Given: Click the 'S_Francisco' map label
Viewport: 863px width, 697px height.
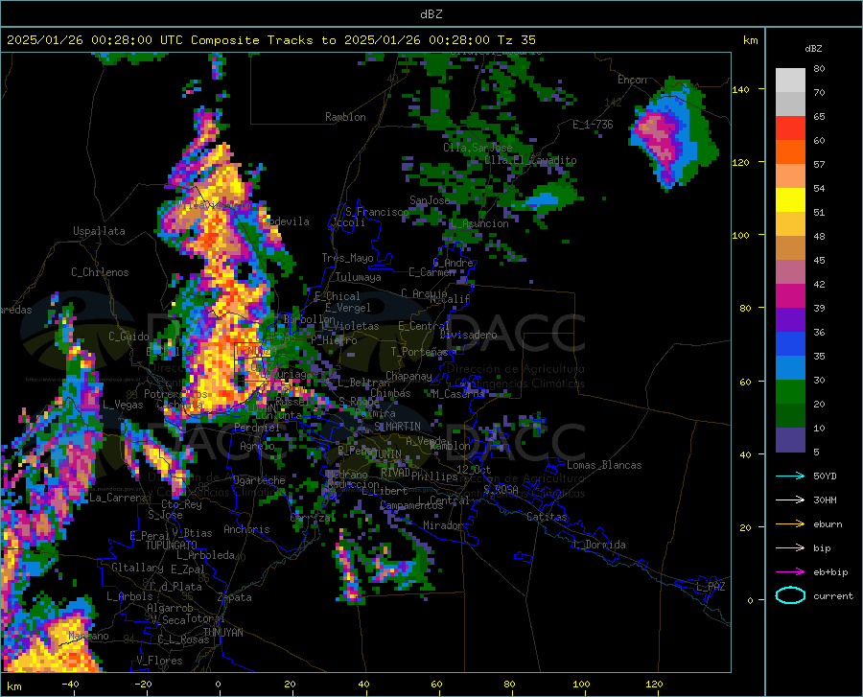Looking at the screenshot, I should click(377, 212).
